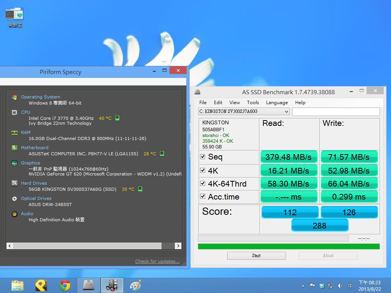Viewport: 391px width, 293px height.
Task: Open the 未命名 desktop file icon
Action: tap(15, 18)
